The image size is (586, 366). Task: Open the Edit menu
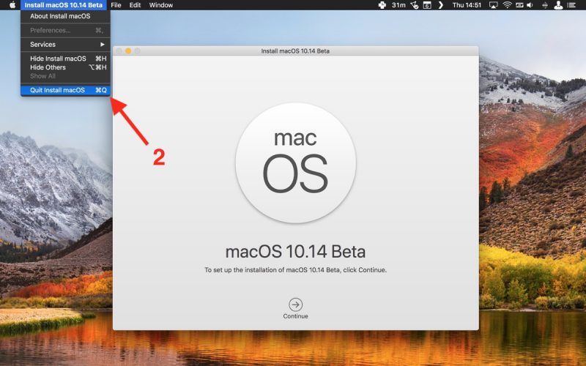(x=135, y=5)
